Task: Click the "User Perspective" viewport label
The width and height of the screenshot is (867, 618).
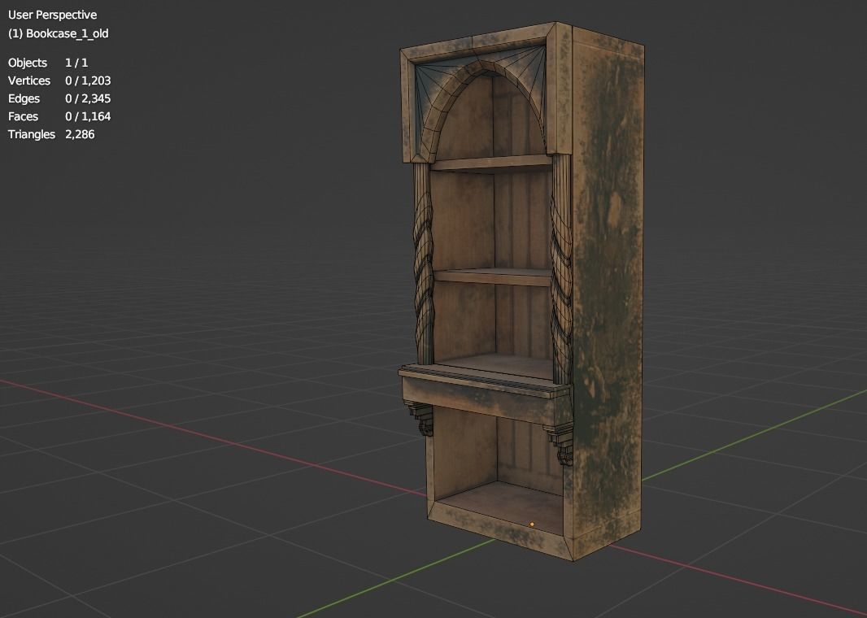Action: (53, 15)
